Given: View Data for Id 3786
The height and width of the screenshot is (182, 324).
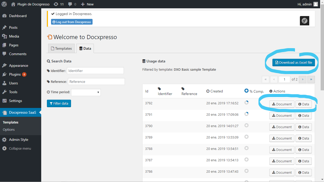Looking at the screenshot, I should click(304, 172).
